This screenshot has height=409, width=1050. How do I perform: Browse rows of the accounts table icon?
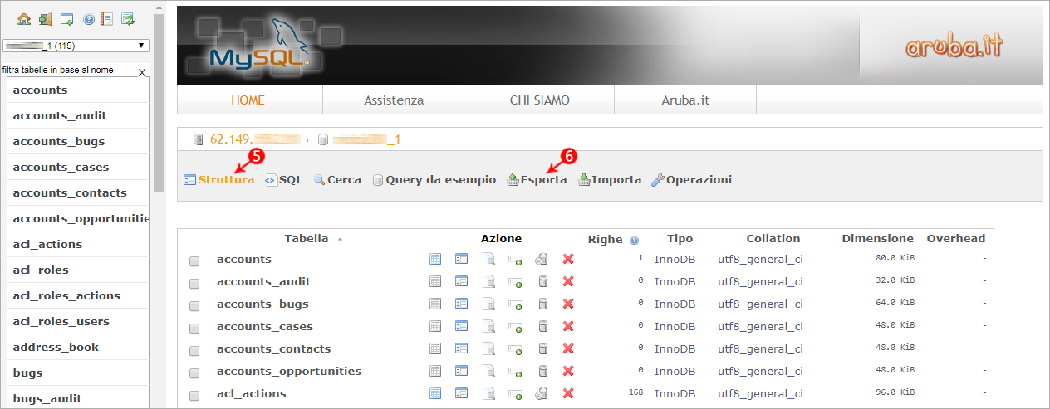tap(435, 260)
